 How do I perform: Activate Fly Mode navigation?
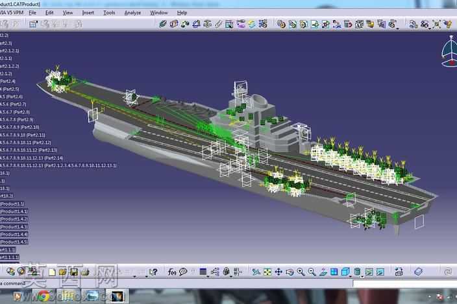[x=256, y=272]
